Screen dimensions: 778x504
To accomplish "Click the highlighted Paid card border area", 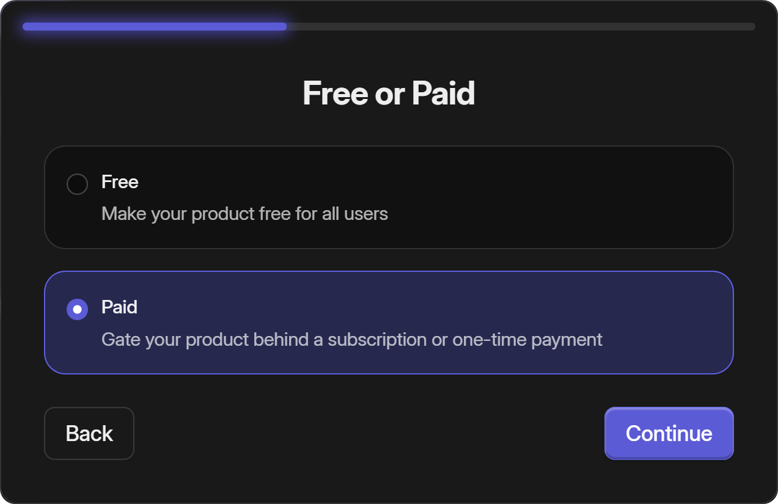I will (389, 274).
